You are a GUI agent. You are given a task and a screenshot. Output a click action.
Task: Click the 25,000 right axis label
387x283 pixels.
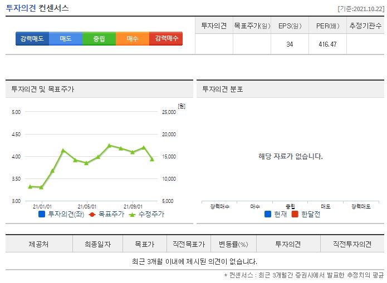click(x=169, y=112)
